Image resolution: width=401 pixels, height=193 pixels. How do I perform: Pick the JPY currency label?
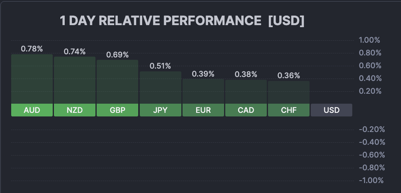tap(160, 110)
